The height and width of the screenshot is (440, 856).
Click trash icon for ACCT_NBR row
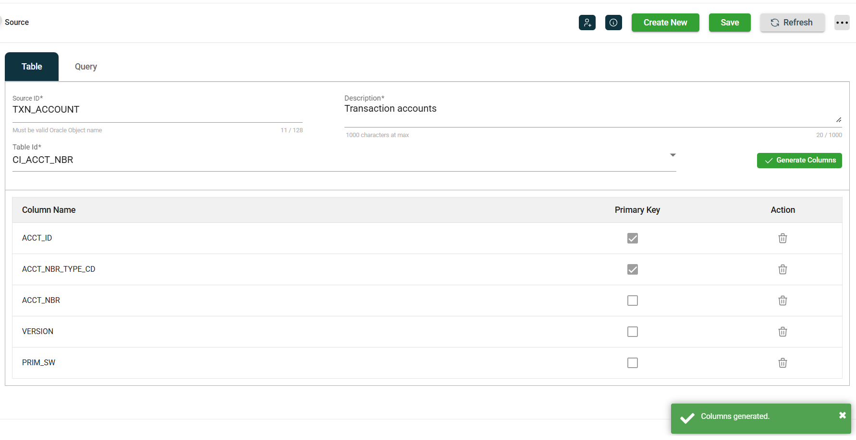click(783, 301)
